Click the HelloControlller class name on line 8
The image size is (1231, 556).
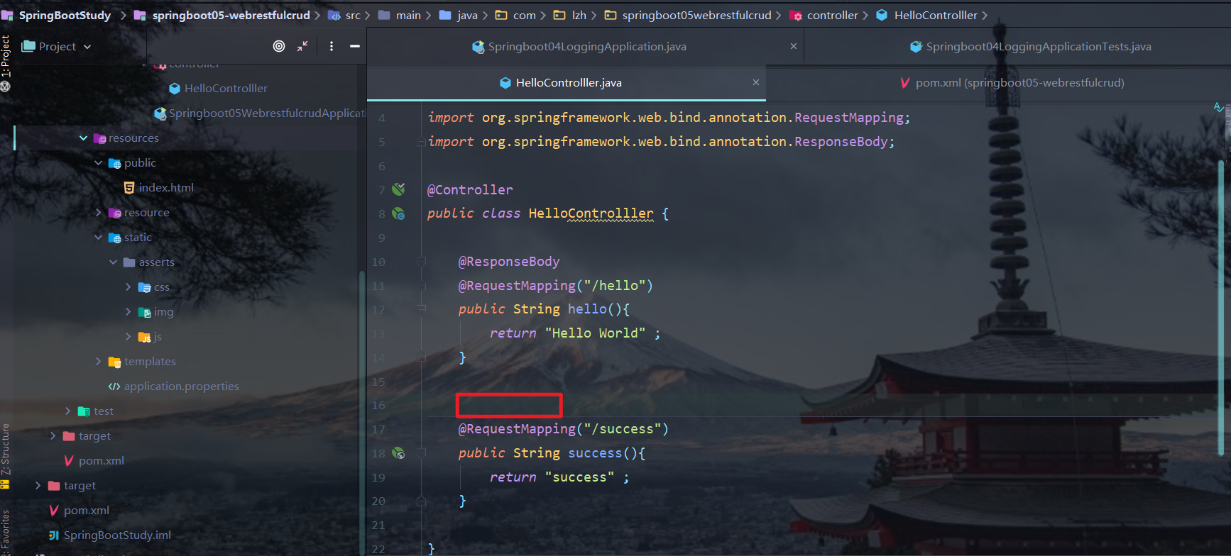click(x=591, y=213)
